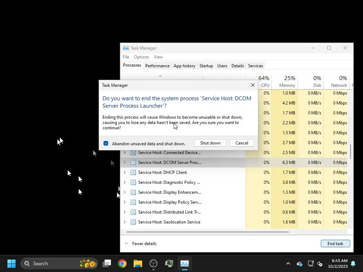The image size is (363, 272).
Task: Click the vertical scrollbar in process list
Action: click(x=351, y=152)
